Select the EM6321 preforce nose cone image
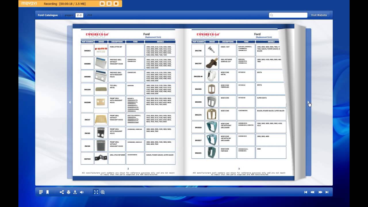This screenshot has width=368, height=207. 212,153
